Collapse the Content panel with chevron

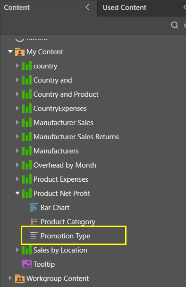(88, 8)
